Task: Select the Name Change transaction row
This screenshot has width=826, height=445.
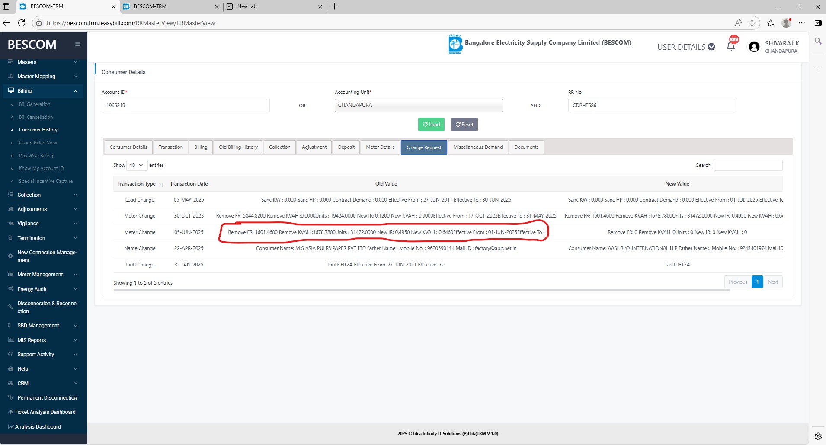Action: pyautogui.click(x=448, y=248)
